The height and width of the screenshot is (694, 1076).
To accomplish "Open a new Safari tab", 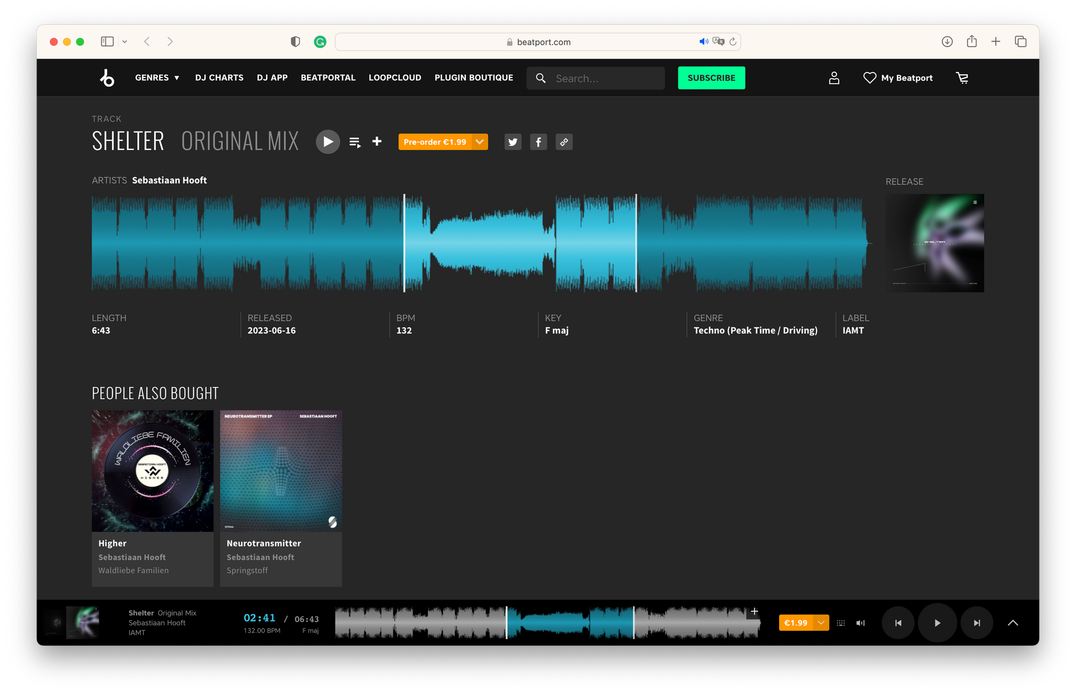I will click(x=996, y=41).
